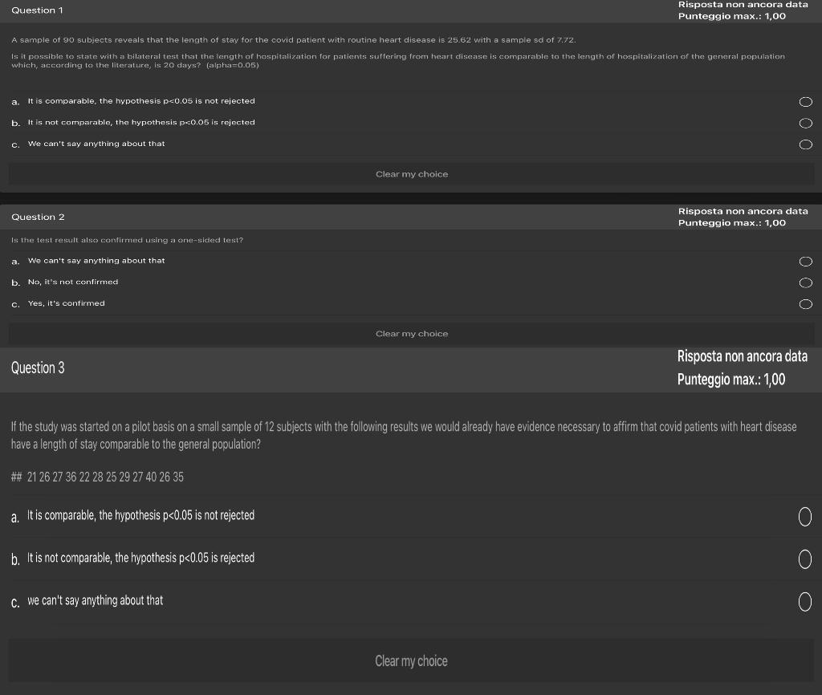Select Question 2 option c radio button

tap(805, 304)
